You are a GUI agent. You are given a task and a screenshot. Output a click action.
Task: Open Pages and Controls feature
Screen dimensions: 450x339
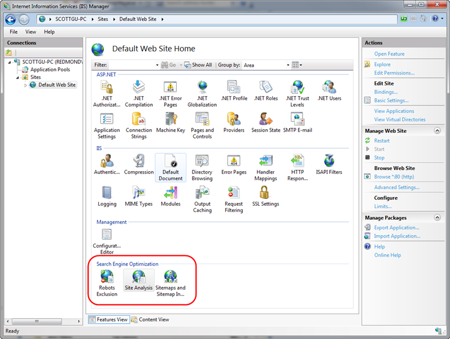[x=202, y=126]
